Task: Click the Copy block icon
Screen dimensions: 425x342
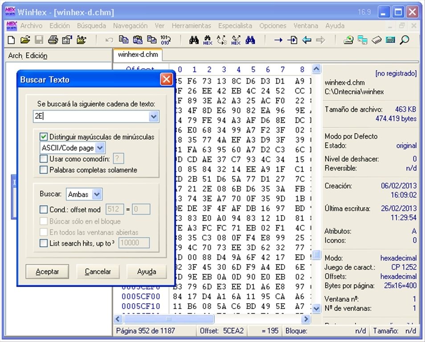Action: 123,40
